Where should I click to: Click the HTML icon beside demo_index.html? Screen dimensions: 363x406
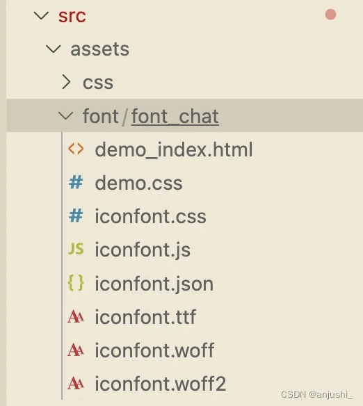coord(76,149)
